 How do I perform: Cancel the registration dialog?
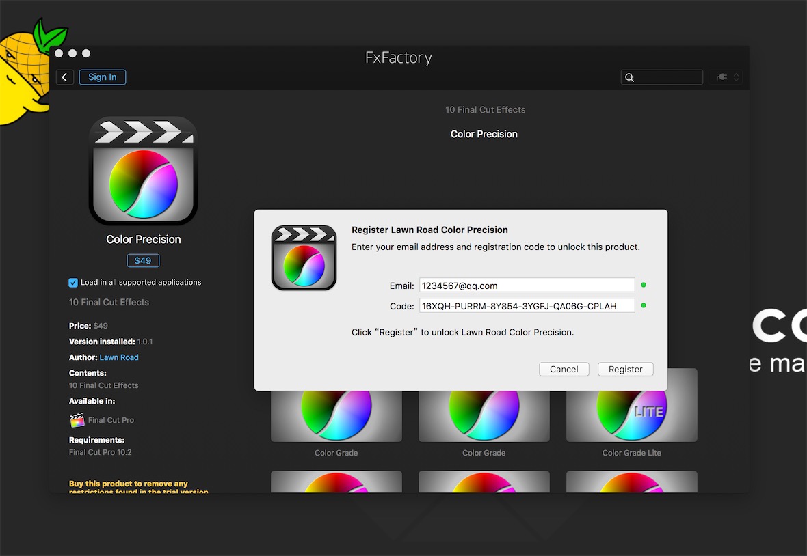[564, 369]
